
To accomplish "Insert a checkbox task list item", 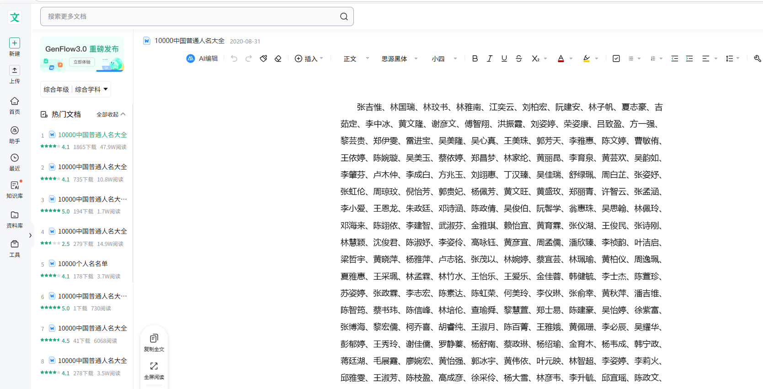I will click(x=616, y=59).
